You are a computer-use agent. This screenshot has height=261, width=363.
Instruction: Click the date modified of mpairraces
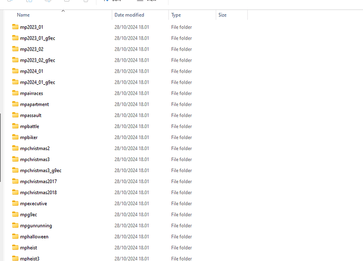point(132,93)
